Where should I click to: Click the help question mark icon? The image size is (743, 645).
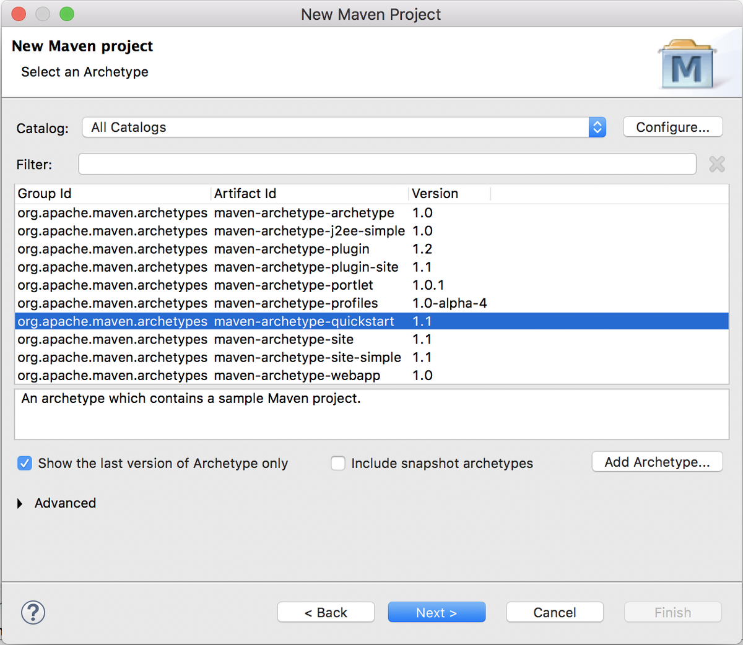coord(33,612)
